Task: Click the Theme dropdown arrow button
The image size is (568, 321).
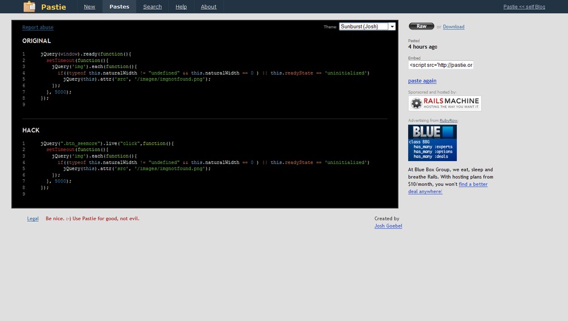Action: coord(392,27)
